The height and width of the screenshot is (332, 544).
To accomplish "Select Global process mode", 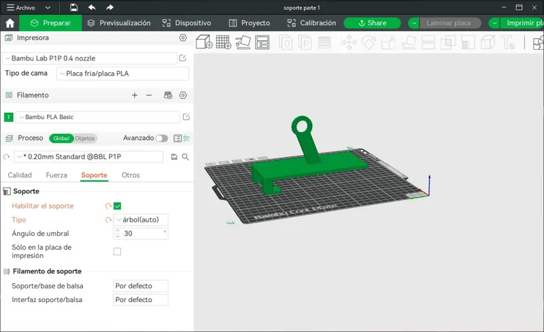I will pyautogui.click(x=61, y=138).
